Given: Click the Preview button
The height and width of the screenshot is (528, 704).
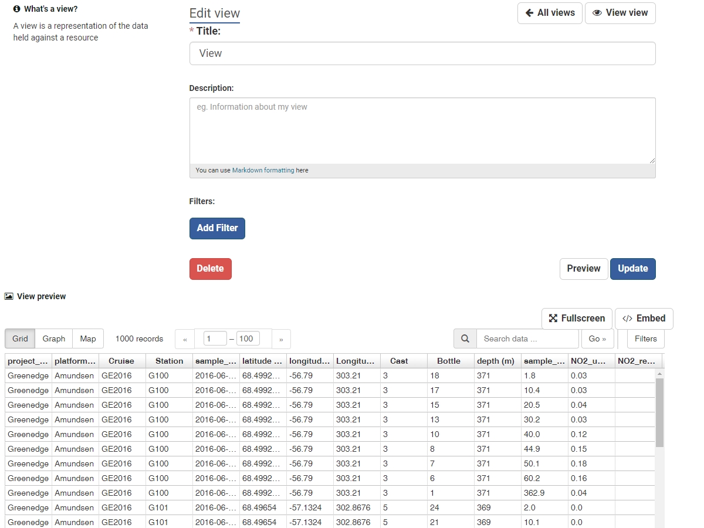Looking at the screenshot, I should [x=583, y=269].
